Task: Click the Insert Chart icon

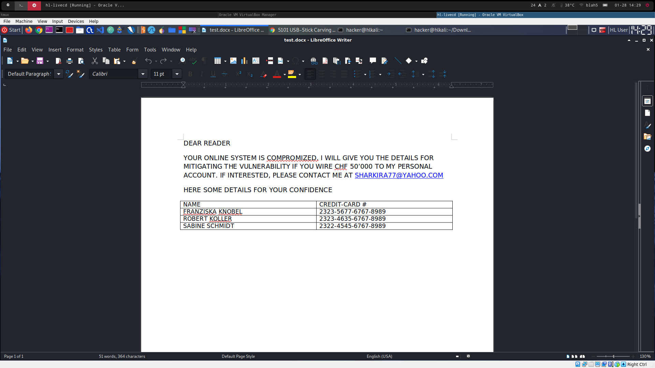Action: pos(244,61)
